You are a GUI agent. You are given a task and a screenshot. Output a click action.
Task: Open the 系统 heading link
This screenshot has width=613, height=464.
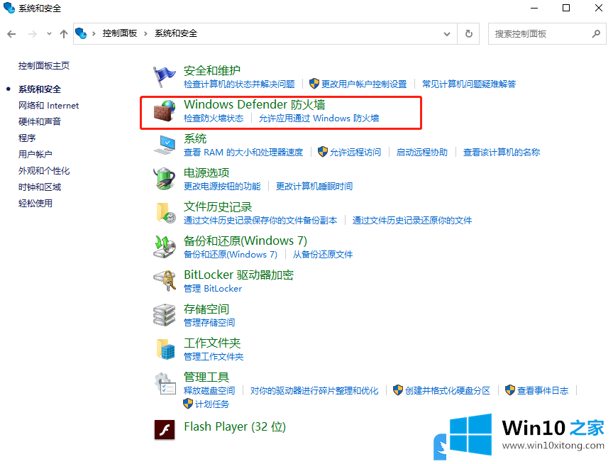tap(195, 139)
